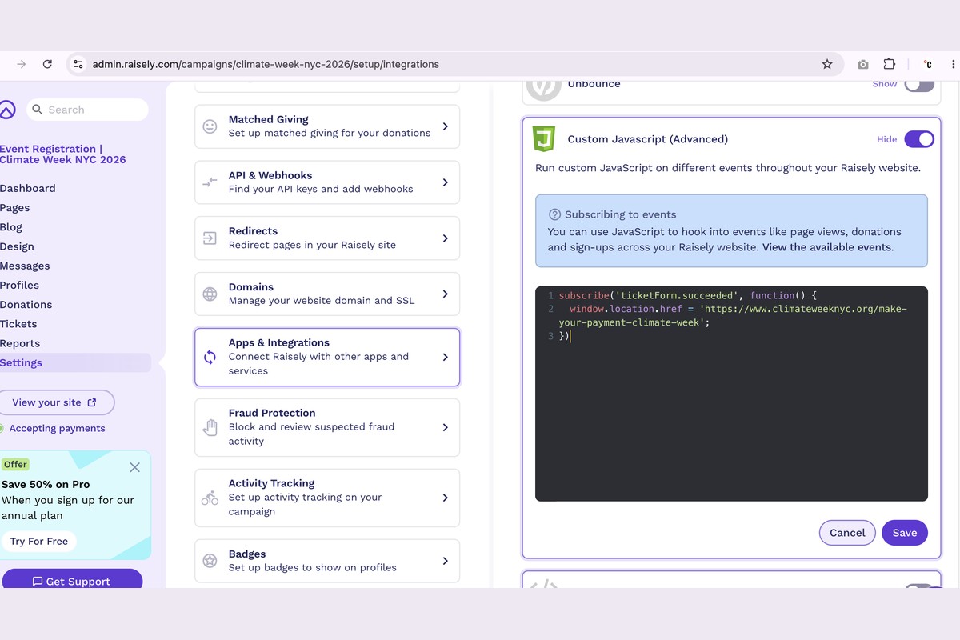Click the camera screenshot extension icon
Screen dimensions: 960x640
click(862, 64)
